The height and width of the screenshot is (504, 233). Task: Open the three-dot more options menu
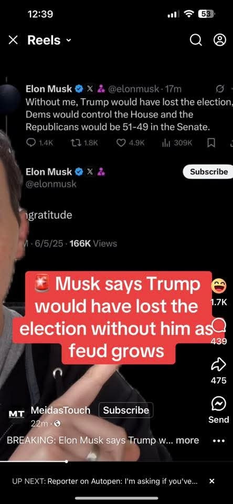pyautogui.click(x=219, y=441)
